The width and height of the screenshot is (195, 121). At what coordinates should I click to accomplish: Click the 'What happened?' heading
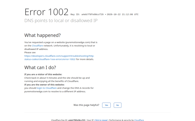coord(43,35)
